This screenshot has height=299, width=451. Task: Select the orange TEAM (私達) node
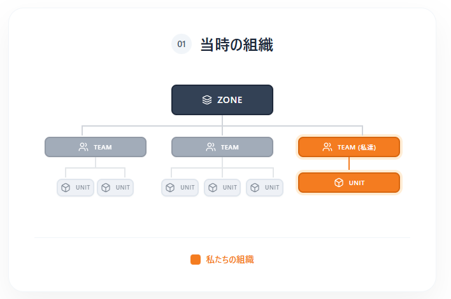point(348,147)
